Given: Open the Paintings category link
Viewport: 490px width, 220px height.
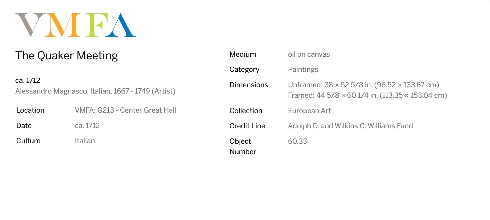Looking at the screenshot, I should [x=303, y=70].
